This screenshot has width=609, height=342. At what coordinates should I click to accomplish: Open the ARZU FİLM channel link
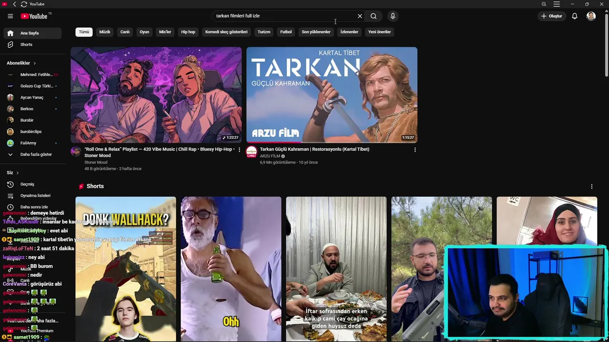coord(270,156)
